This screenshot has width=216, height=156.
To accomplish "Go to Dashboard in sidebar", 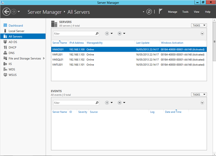I will pyautogui.click(x=16, y=25).
